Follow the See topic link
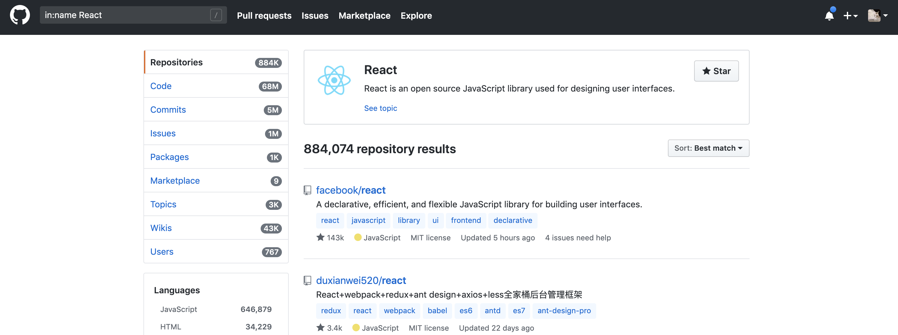898x335 pixels. (x=380, y=108)
